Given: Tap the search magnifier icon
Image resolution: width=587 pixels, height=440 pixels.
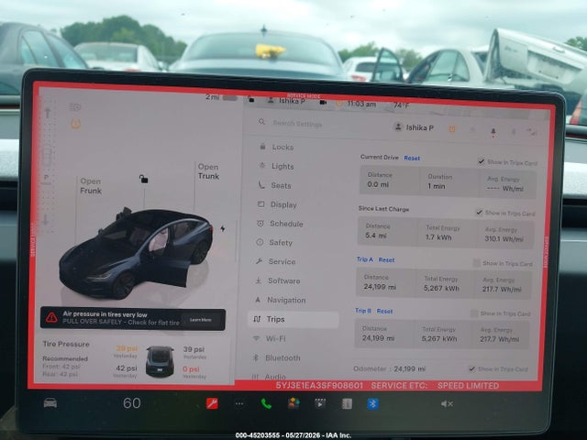Looking at the screenshot, I should [262, 122].
